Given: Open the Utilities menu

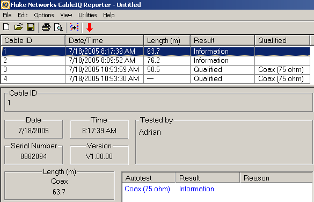Looking at the screenshot, I should (87, 15).
